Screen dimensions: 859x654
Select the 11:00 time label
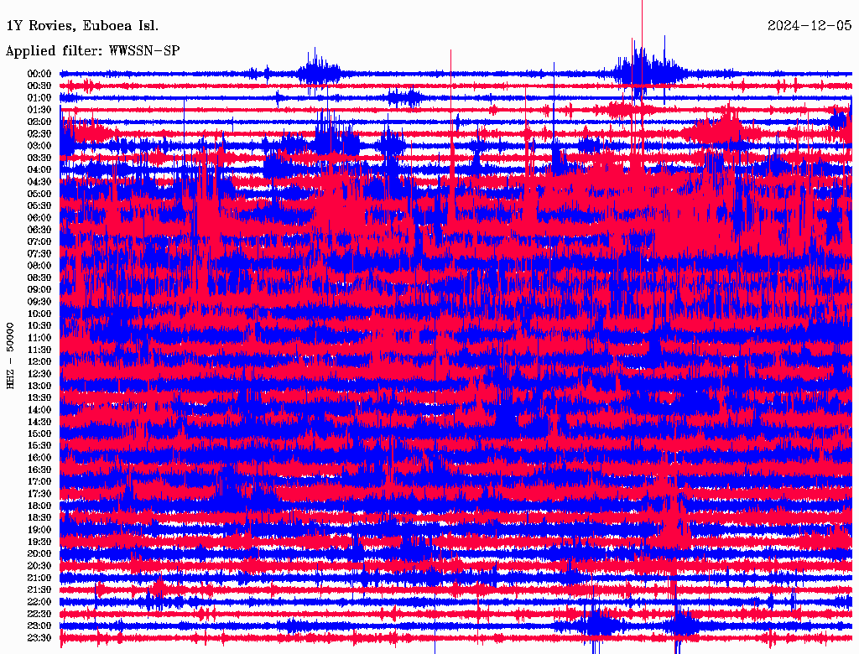(x=39, y=337)
